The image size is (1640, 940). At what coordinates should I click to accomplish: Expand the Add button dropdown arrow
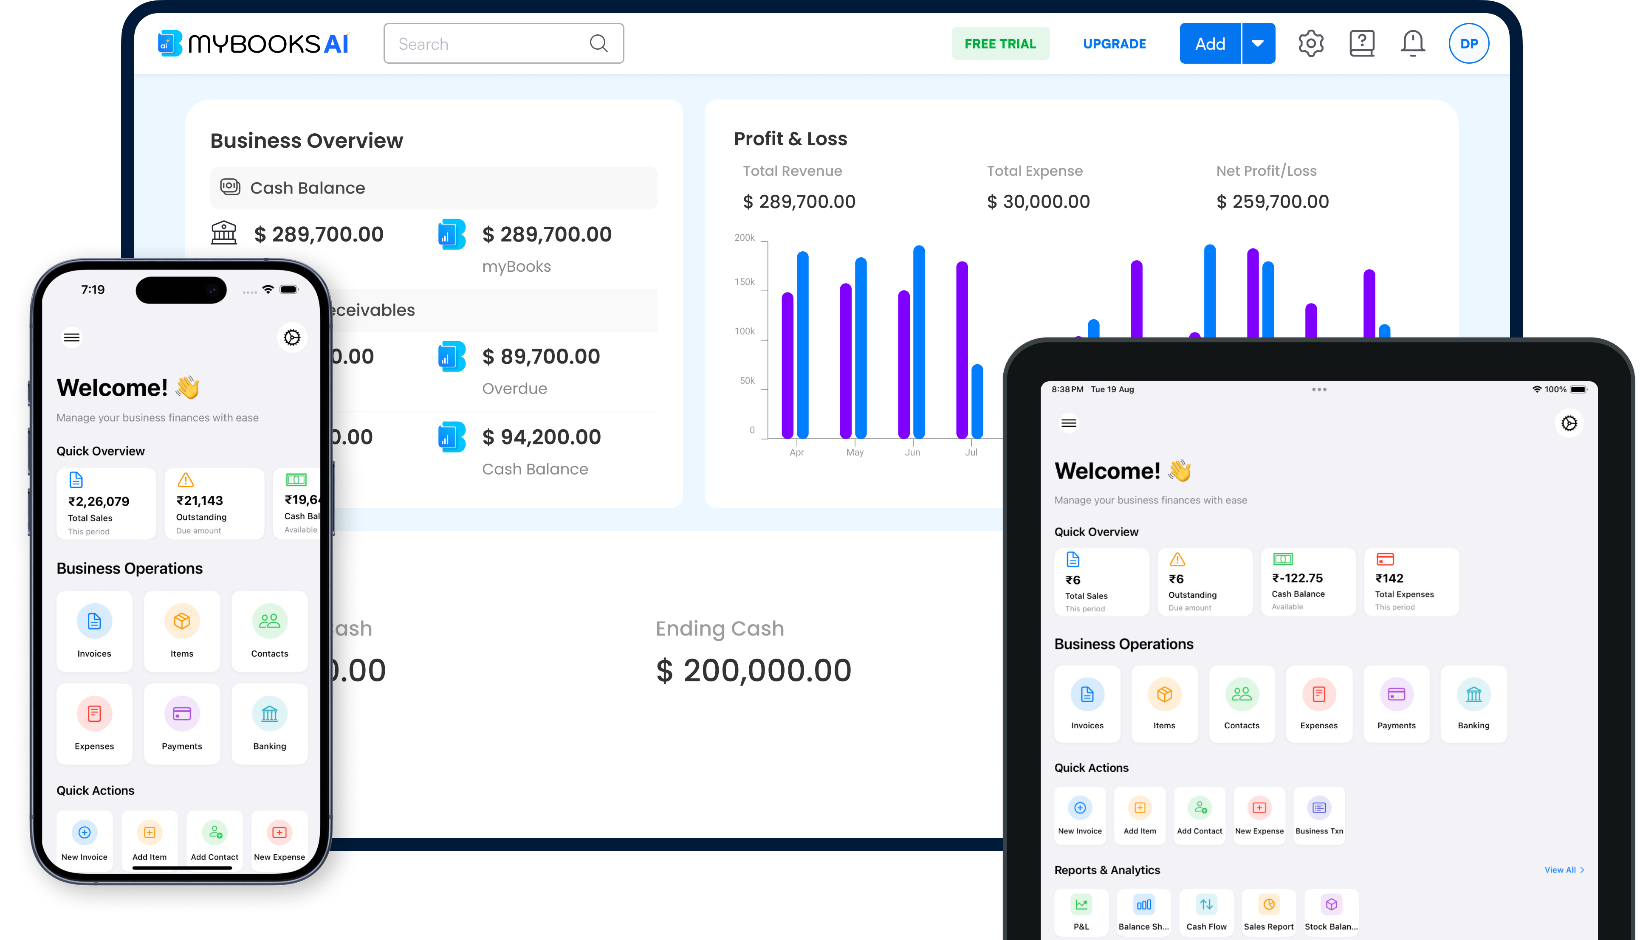click(1258, 43)
